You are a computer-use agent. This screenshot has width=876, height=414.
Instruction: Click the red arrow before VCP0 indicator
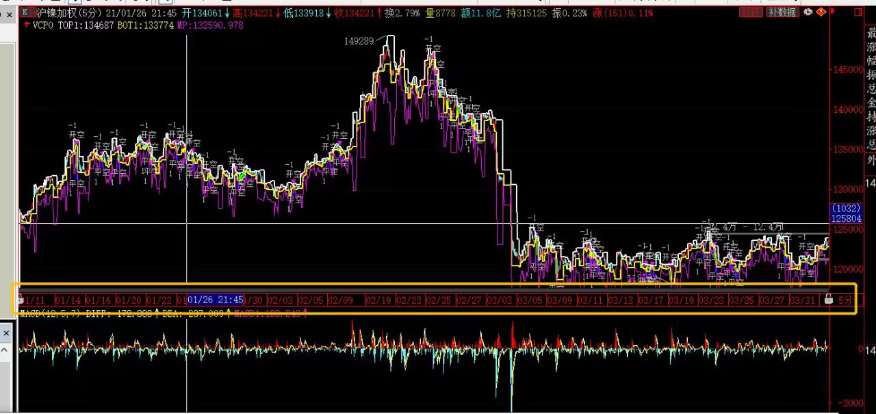[26, 25]
